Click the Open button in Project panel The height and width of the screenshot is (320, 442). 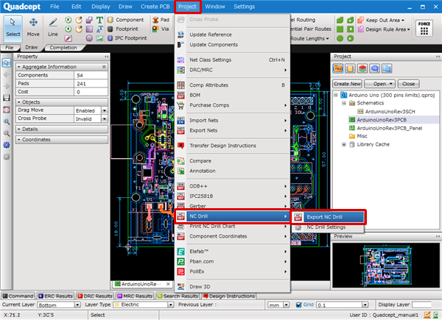click(x=379, y=84)
